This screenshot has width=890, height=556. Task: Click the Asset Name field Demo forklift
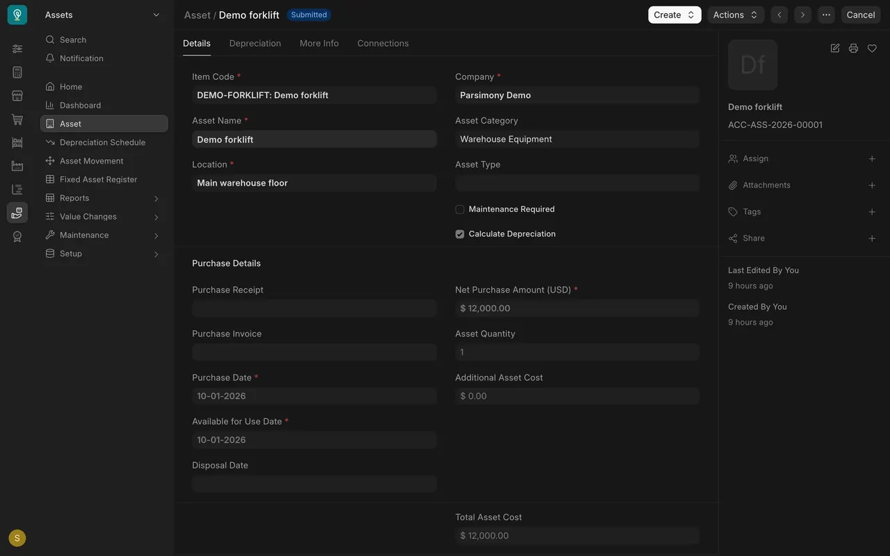click(x=314, y=139)
